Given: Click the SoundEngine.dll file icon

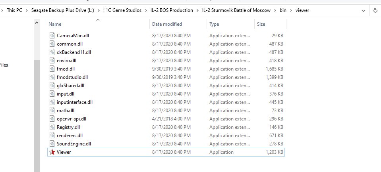Looking at the screenshot, I should point(52,143).
